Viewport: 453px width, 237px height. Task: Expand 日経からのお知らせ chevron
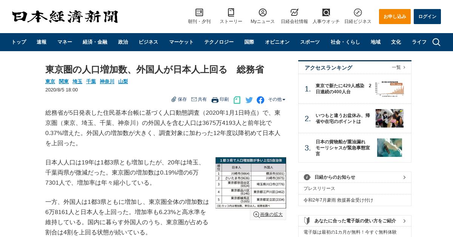click(404, 177)
